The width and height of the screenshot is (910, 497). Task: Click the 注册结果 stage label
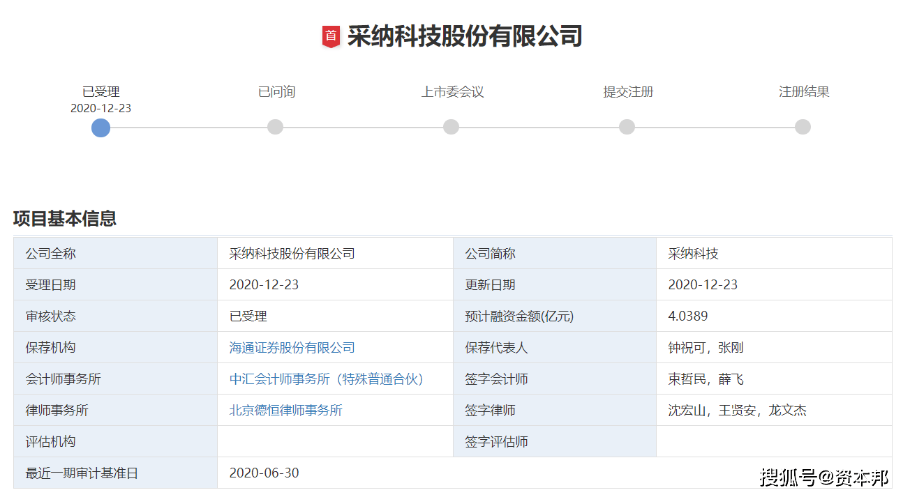804,92
